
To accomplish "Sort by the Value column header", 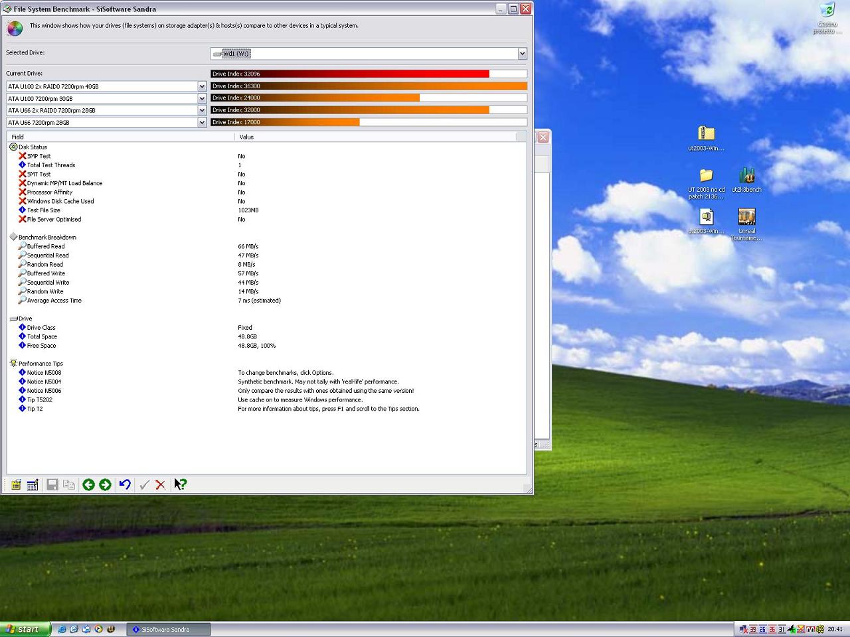I will click(375, 137).
